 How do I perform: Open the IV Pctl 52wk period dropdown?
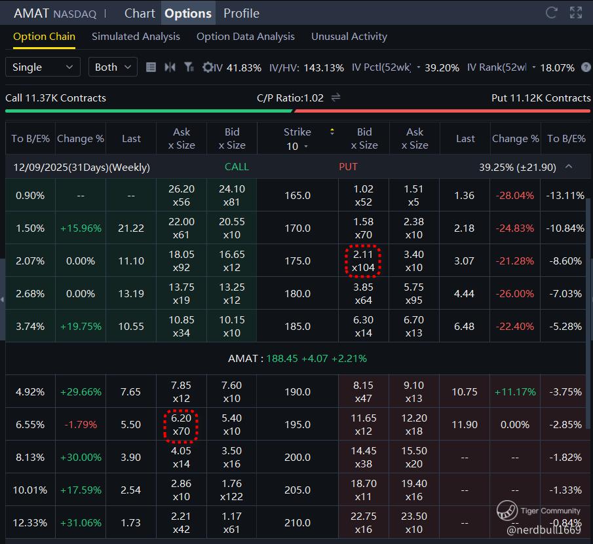pos(417,67)
